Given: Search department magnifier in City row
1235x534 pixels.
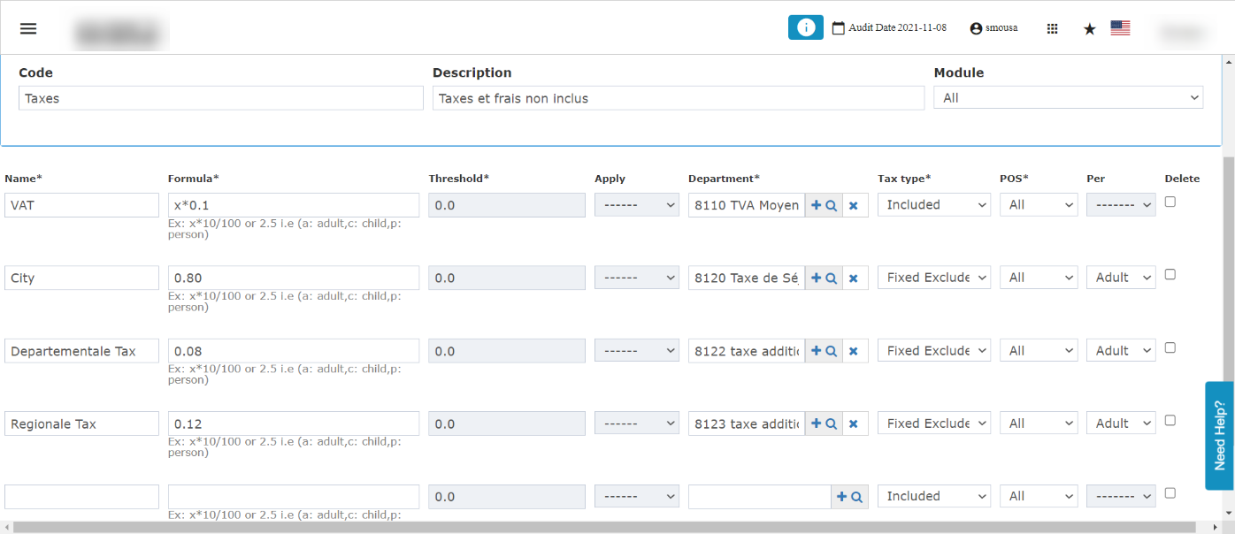Looking at the screenshot, I should pos(832,278).
